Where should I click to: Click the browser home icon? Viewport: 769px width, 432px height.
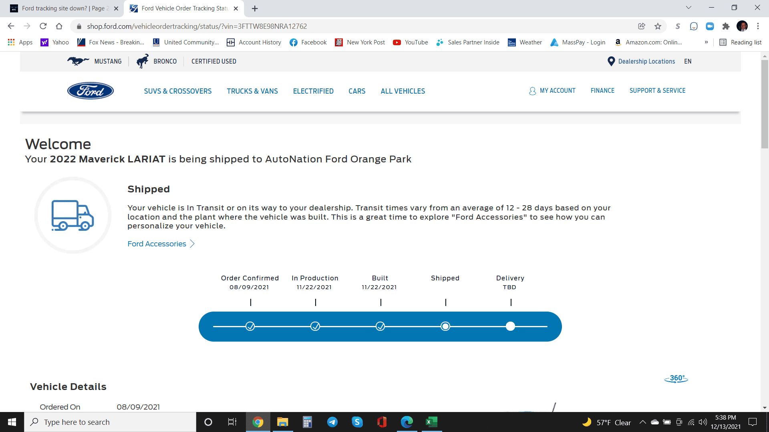pyautogui.click(x=59, y=26)
